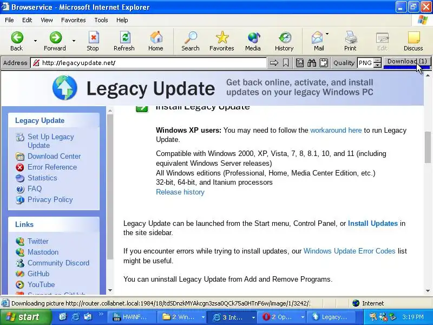This screenshot has width=433, height=325.
Task: Click the address bar URL field
Action: click(149, 63)
